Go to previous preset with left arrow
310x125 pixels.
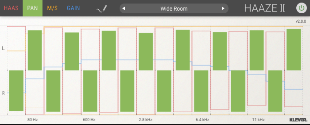(124, 8)
